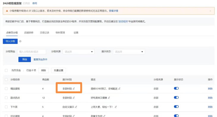Edit display period for 精品蛋糕 pencil icon
This screenshot has width=217, height=117.
(74, 88)
